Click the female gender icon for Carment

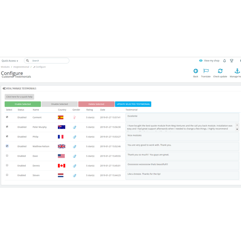point(74,117)
